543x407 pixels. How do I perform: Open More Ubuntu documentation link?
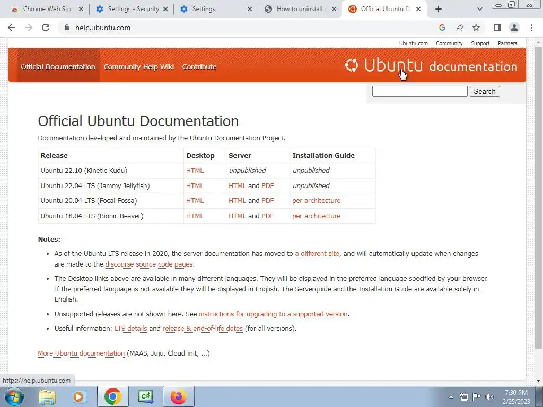[x=81, y=353]
